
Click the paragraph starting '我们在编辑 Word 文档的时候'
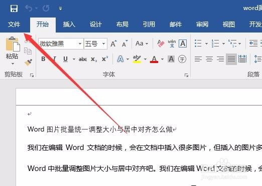[145, 147]
